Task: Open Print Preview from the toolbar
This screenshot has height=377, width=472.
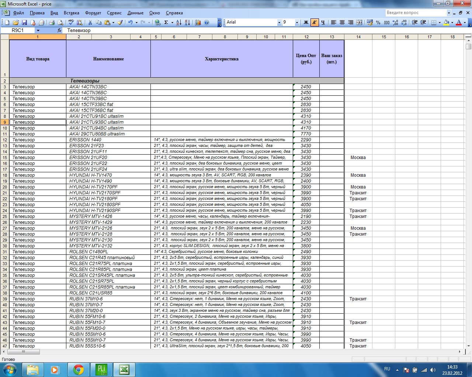Action: 60,22
